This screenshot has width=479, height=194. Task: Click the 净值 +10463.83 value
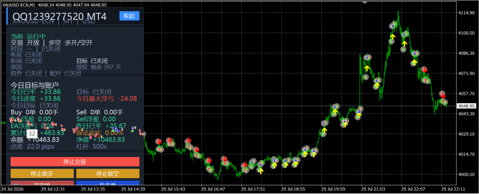click(101, 140)
